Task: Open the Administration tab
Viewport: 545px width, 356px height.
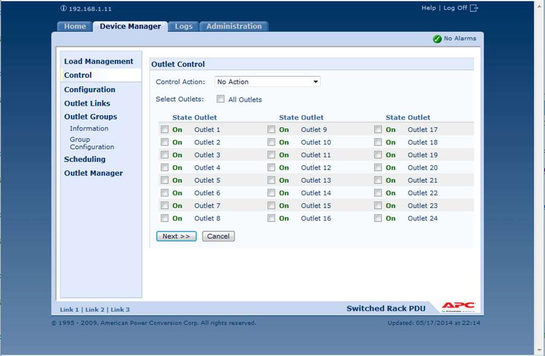Action: (x=234, y=27)
